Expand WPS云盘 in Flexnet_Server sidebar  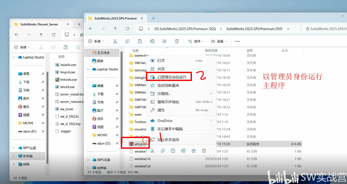pyautogui.click(x=14, y=148)
